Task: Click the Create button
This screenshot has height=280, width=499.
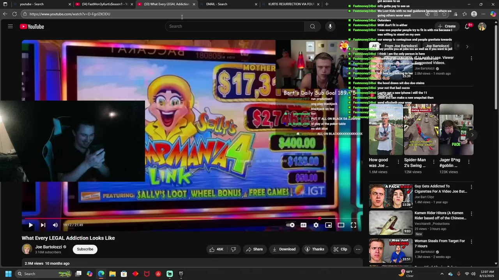Action: point(446,26)
